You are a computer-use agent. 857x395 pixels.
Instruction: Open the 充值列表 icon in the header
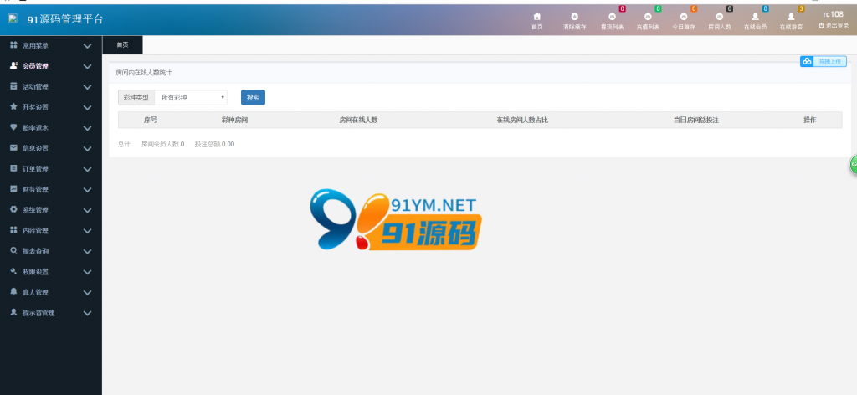(648, 17)
